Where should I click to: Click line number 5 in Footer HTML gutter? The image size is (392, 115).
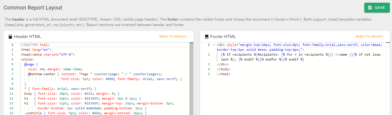tap(209, 74)
